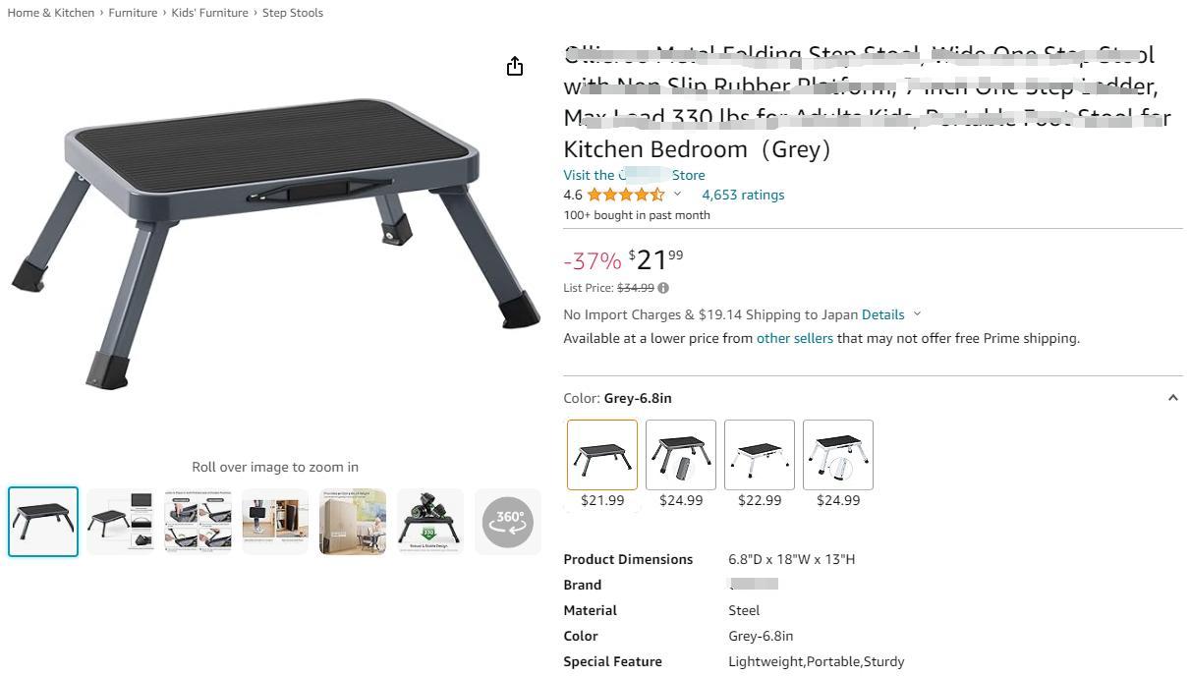Viewport: 1190px width, 677px height.
Task: Open the 360° view thumbnail
Action: point(508,522)
